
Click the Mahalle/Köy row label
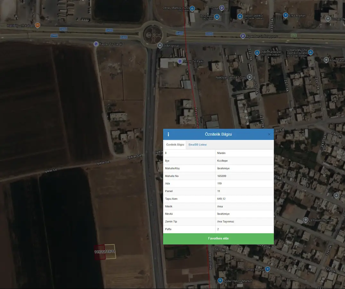(x=172, y=168)
